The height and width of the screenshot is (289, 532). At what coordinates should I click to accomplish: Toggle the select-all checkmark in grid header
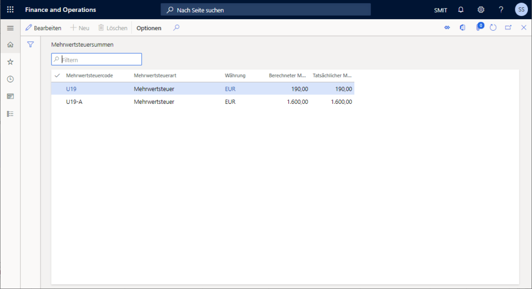pos(57,76)
